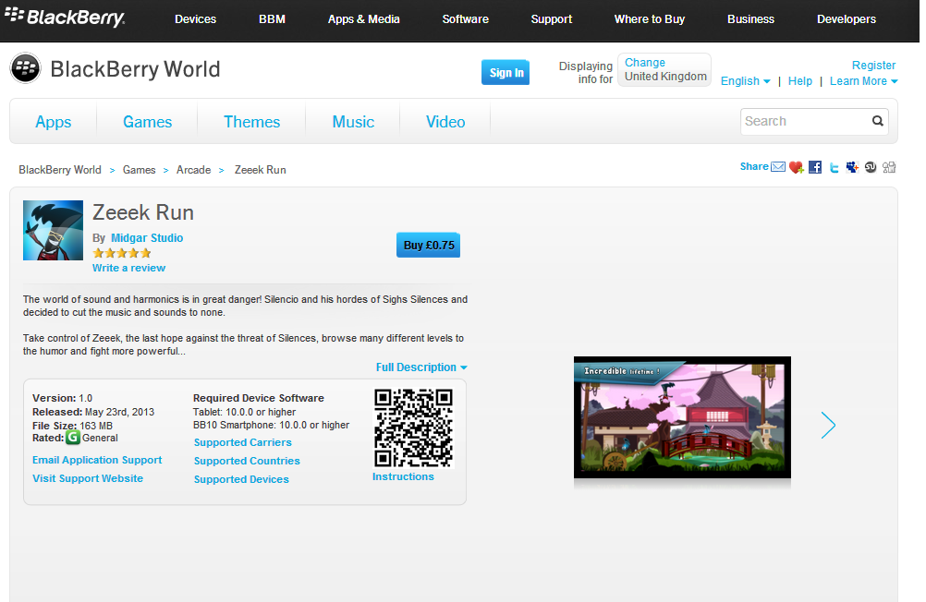Image resolution: width=926 pixels, height=602 pixels.
Task: Open the Developers menu in top bar
Action: pos(846,19)
